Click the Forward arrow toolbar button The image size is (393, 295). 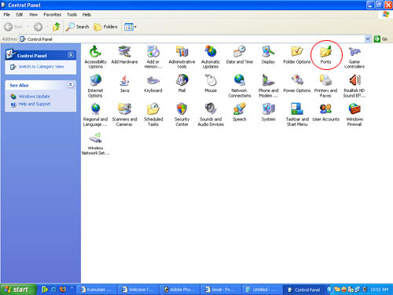[39, 27]
